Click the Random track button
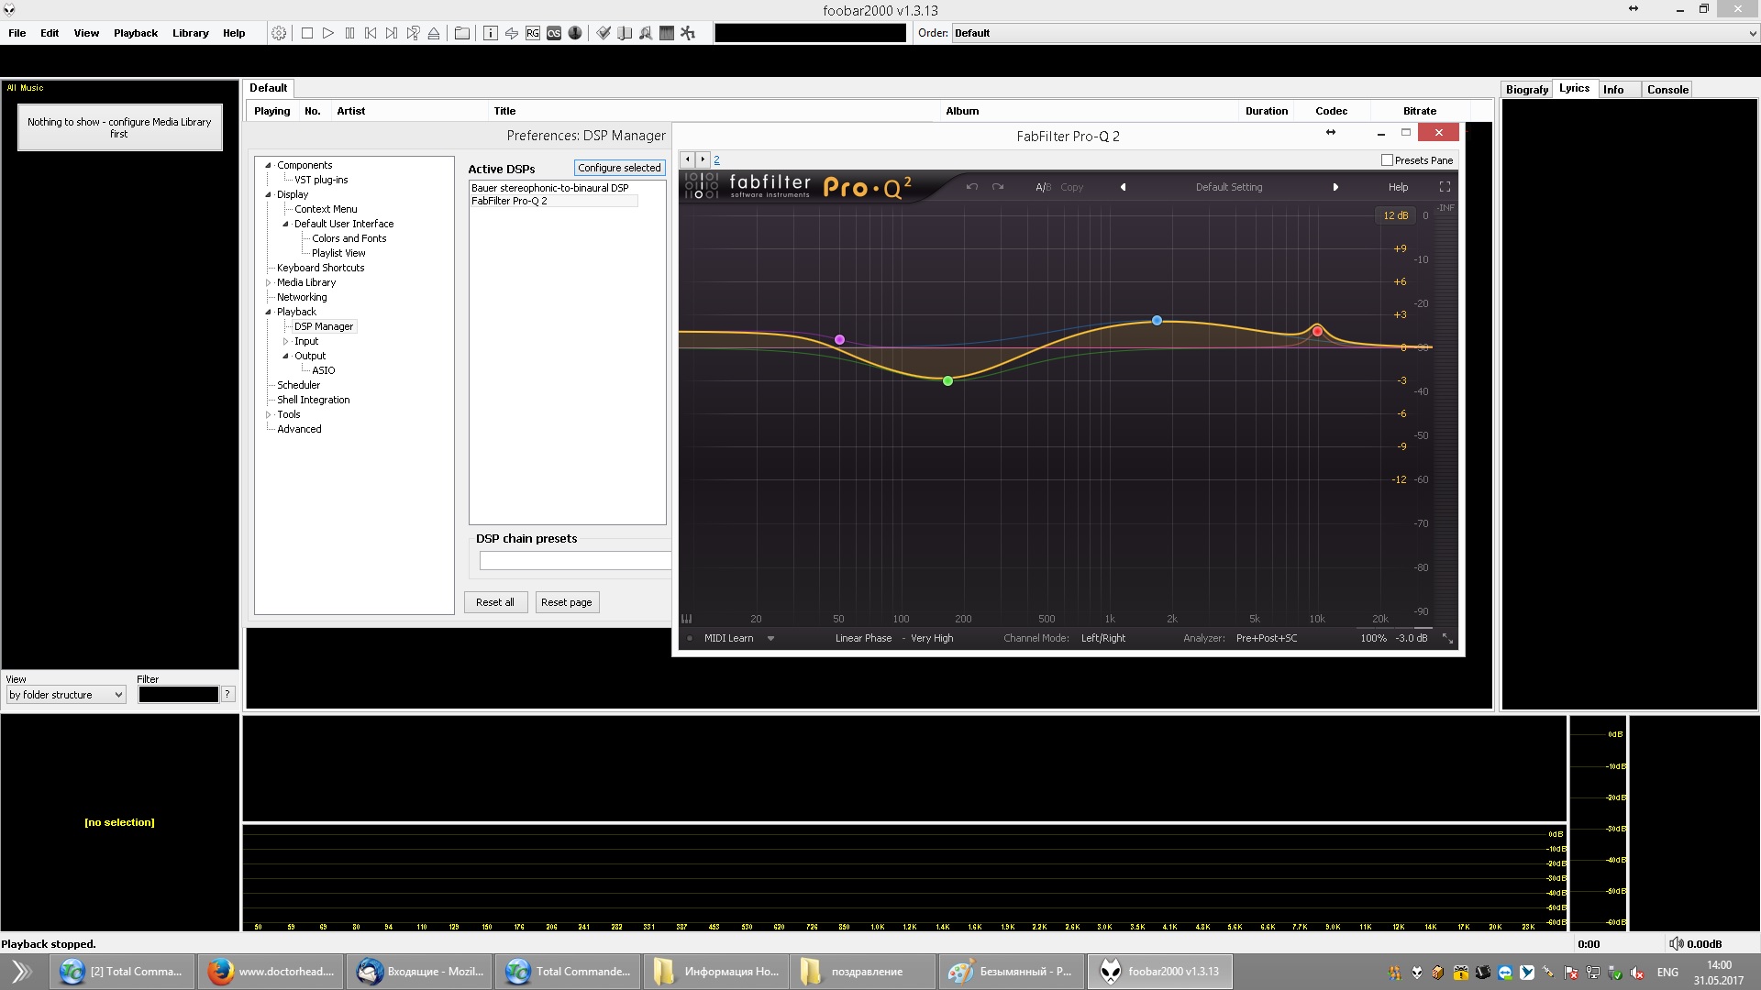This screenshot has height=990, width=1761. click(413, 33)
